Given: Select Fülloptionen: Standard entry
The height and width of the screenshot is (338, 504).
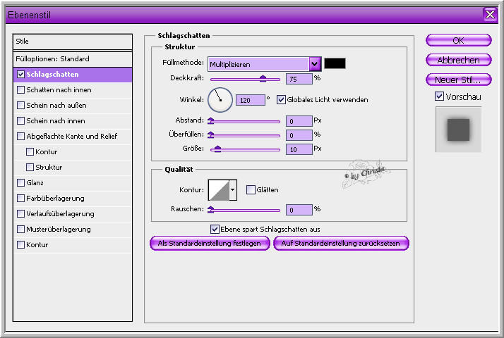Looking at the screenshot, I should point(73,59).
